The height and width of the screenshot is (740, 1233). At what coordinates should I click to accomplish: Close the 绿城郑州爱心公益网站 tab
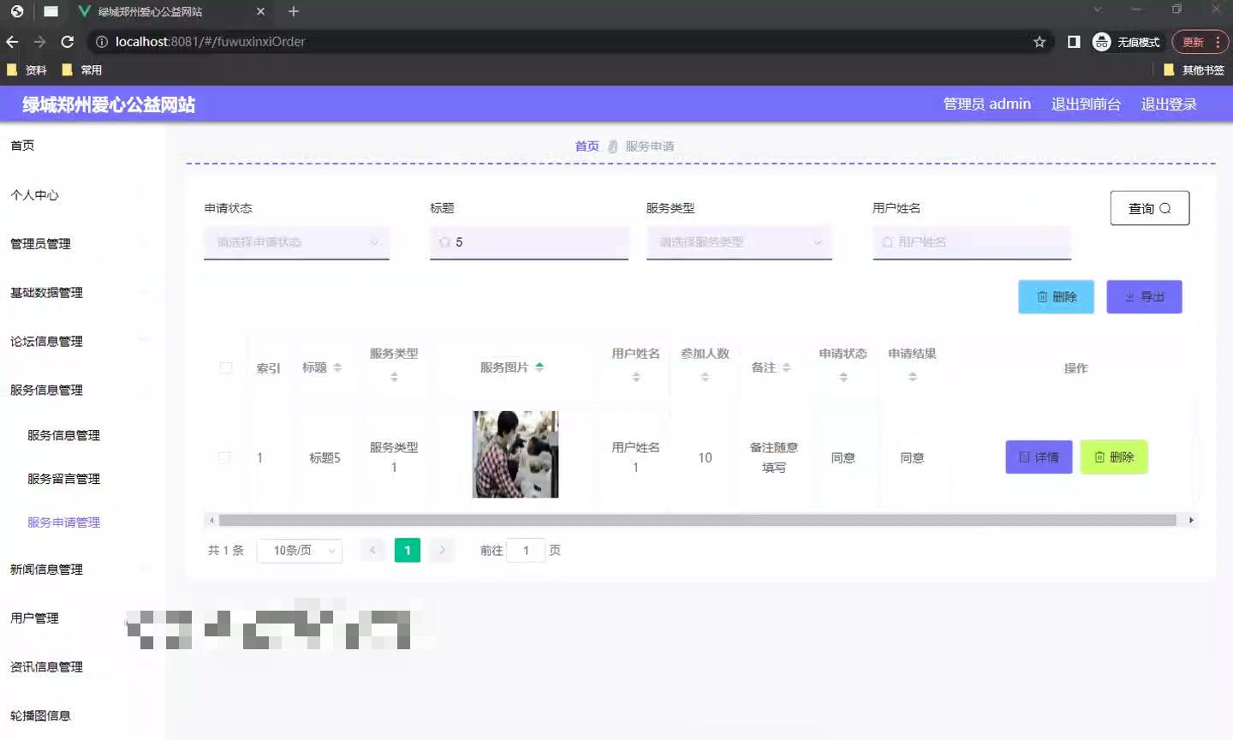point(260,11)
